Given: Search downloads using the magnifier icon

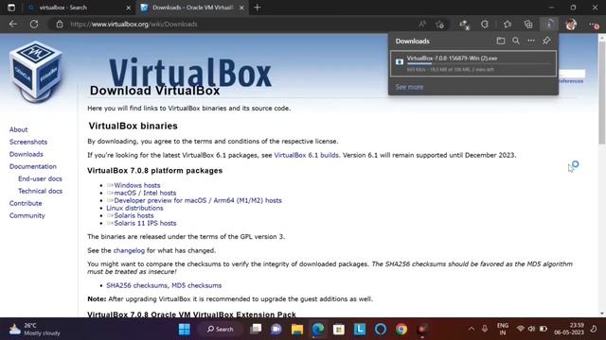Looking at the screenshot, I should coord(516,41).
